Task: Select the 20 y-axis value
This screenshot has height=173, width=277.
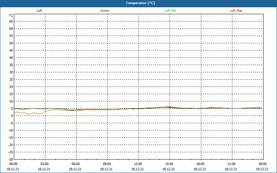Action: point(11,87)
